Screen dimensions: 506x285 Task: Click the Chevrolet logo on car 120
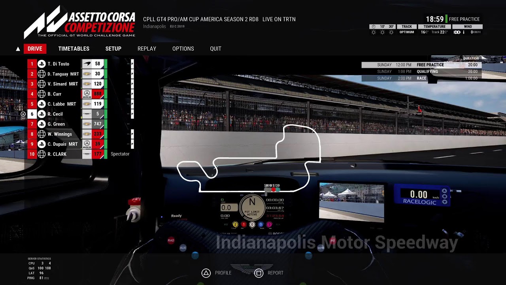point(87,84)
